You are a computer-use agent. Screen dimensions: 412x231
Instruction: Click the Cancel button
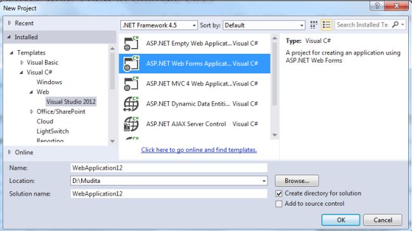point(383,220)
